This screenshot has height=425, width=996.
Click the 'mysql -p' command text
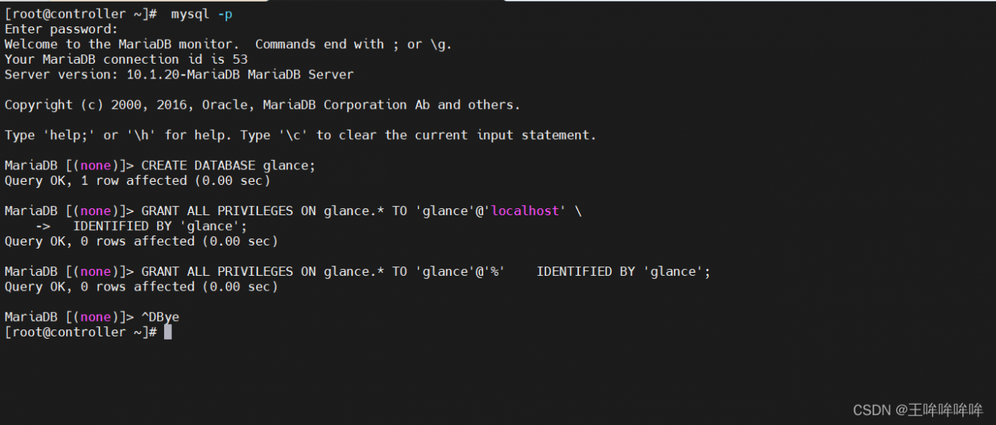click(x=201, y=14)
